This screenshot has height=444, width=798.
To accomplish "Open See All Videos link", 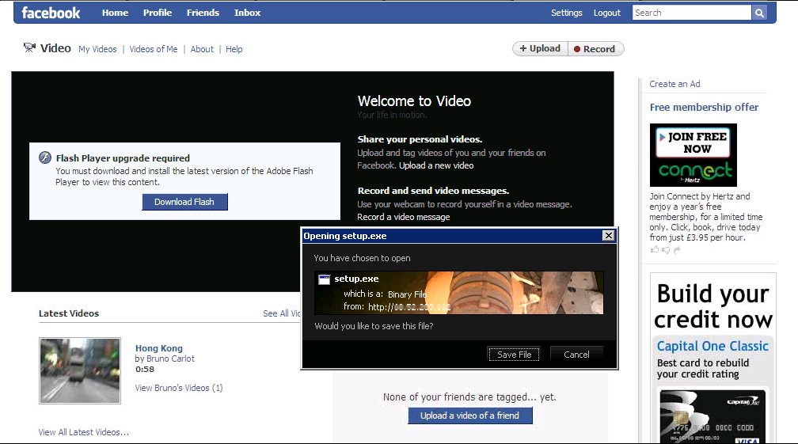I will [282, 313].
